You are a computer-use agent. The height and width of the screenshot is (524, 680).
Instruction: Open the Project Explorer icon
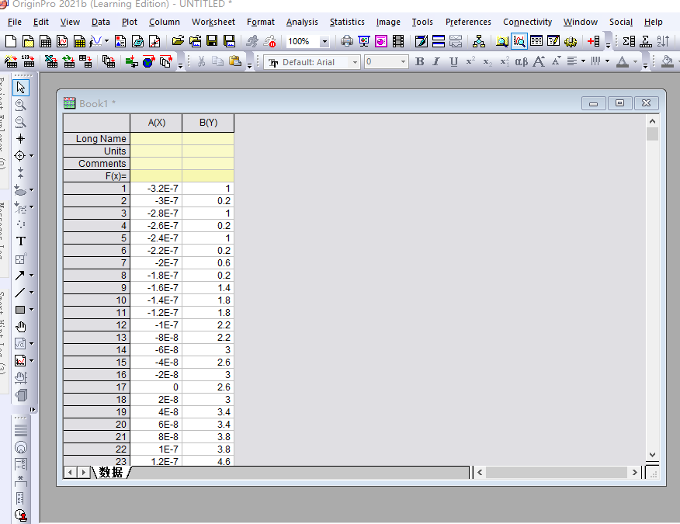coord(479,41)
